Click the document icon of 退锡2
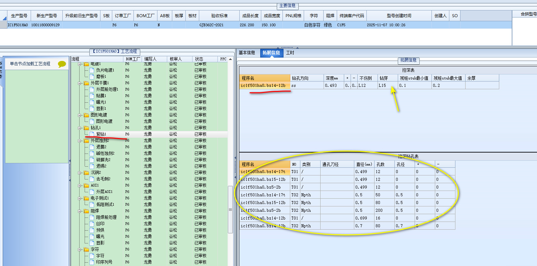This screenshot has width=537, height=266. point(92,166)
